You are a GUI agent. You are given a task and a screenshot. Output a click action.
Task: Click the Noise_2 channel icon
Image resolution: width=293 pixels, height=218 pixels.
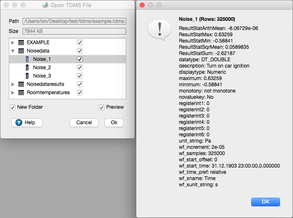click(x=28, y=68)
